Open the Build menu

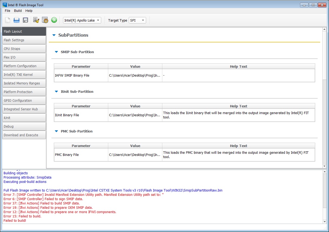(18, 11)
